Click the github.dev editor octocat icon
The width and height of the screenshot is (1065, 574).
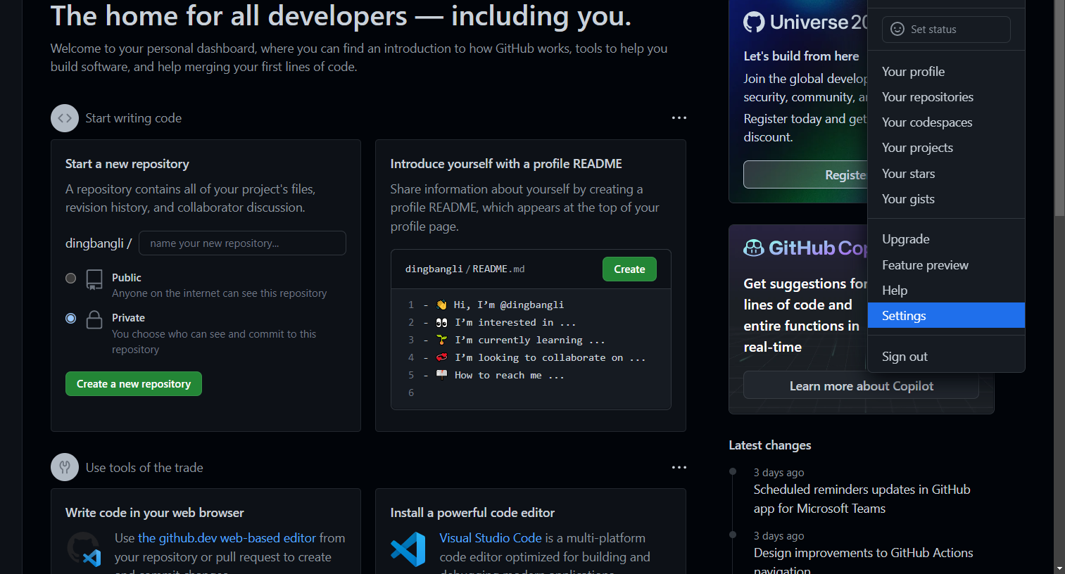click(84, 549)
